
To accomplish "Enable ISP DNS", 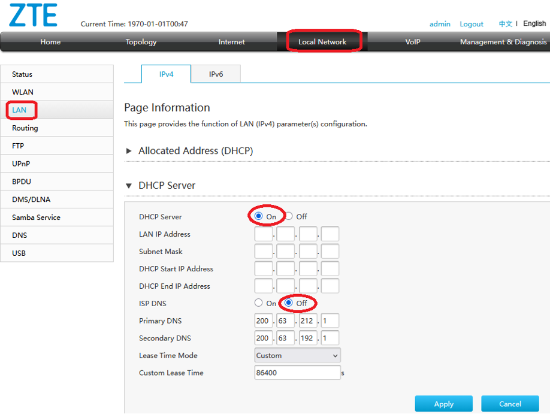I will coord(259,303).
